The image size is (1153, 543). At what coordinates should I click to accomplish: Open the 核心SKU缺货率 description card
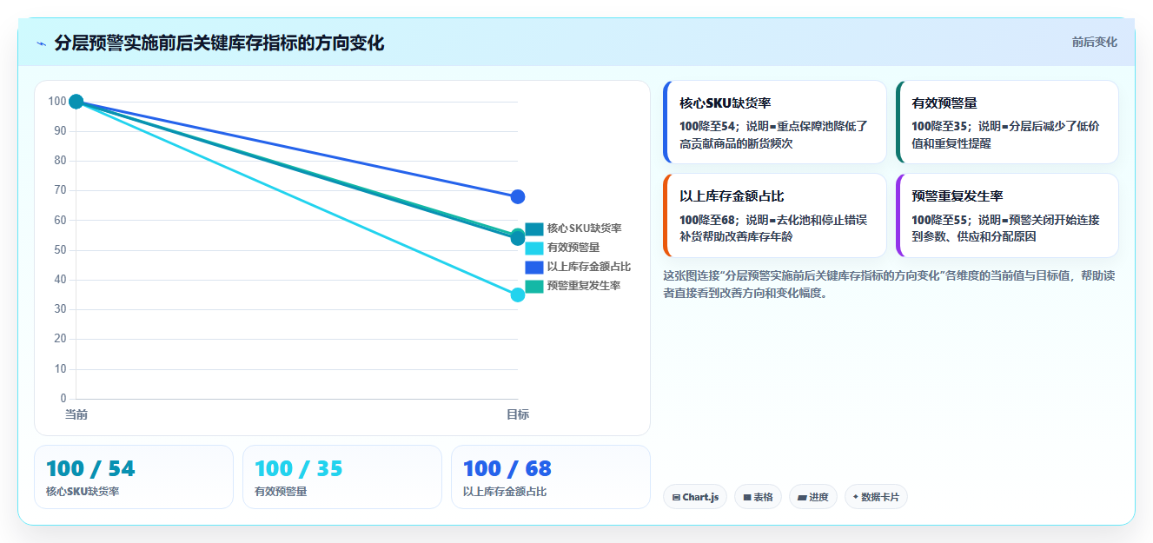[774, 122]
